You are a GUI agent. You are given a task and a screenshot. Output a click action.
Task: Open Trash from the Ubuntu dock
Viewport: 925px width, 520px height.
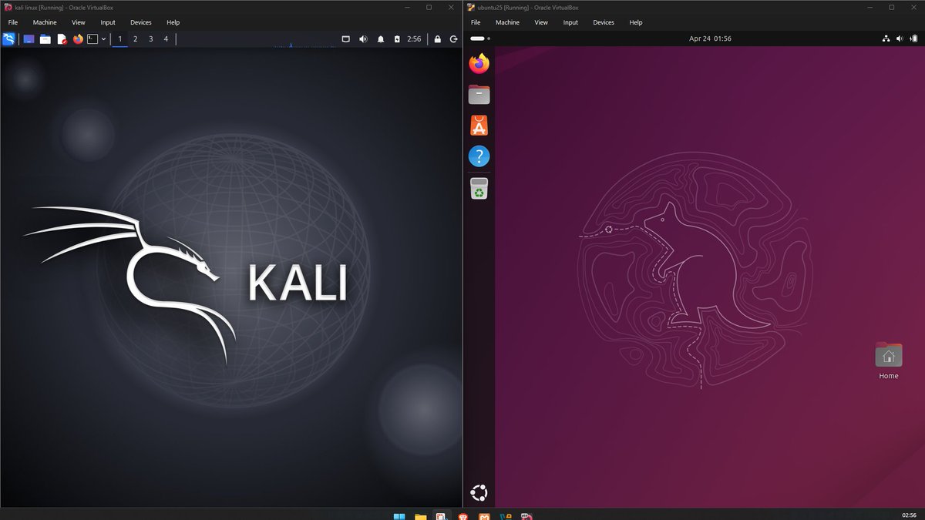click(x=479, y=189)
